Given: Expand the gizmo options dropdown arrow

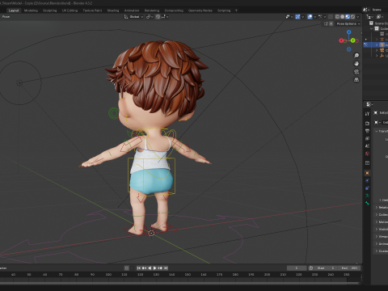Looking at the screenshot, I should [x=302, y=17].
